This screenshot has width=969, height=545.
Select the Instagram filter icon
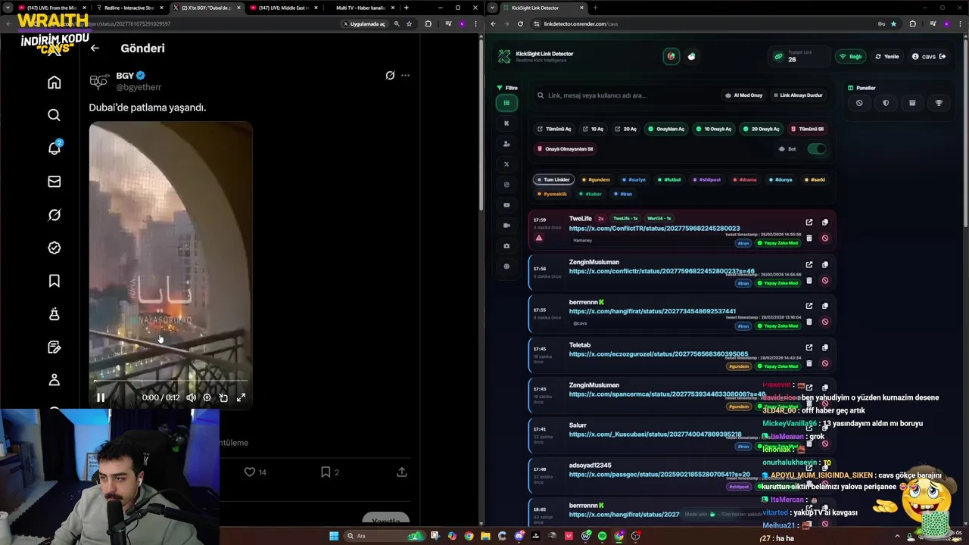coord(506,185)
